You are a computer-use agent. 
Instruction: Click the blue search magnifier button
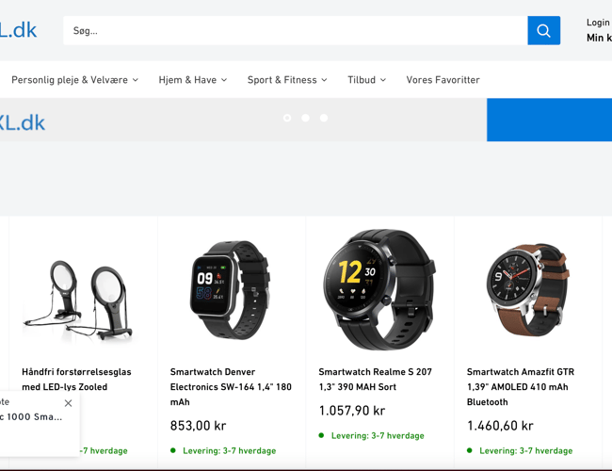(x=543, y=30)
